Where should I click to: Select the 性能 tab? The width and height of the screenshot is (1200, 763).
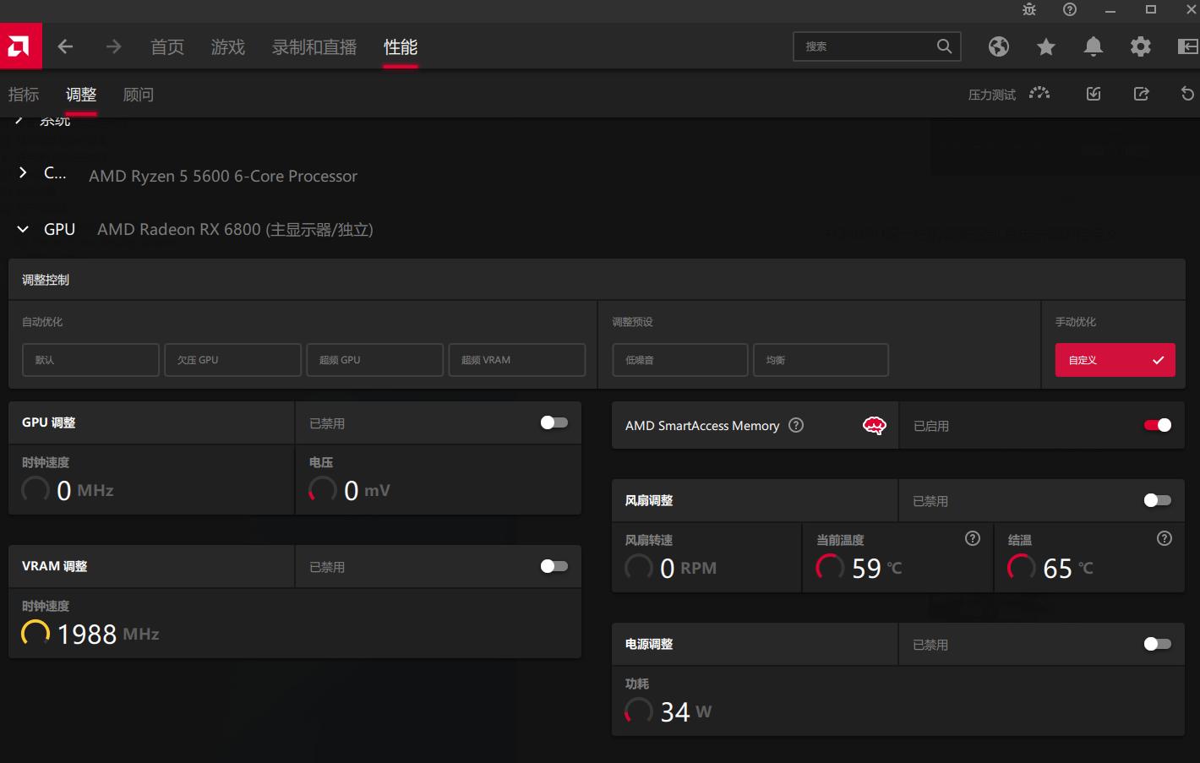(401, 47)
